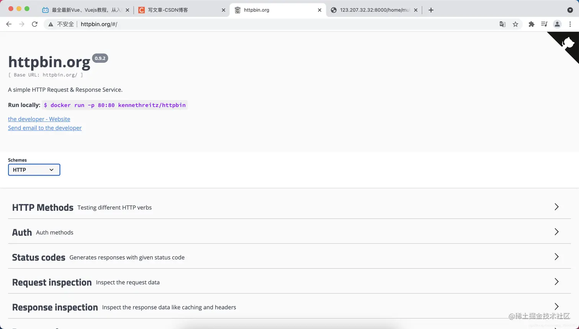Click the 0.9.2 version badge
579x329 pixels.
tap(100, 58)
